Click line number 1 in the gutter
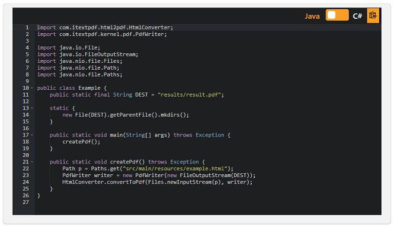Viewport: 394px width, 228px height. pos(27,27)
